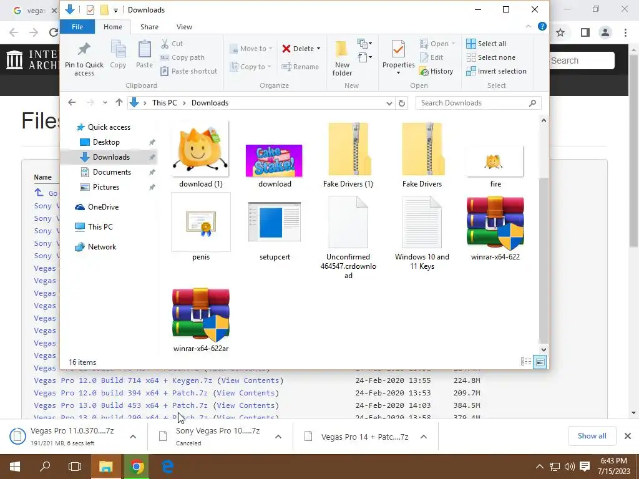Expand address bar history dropdown
Image resolution: width=639 pixels, height=479 pixels.
tap(389, 104)
